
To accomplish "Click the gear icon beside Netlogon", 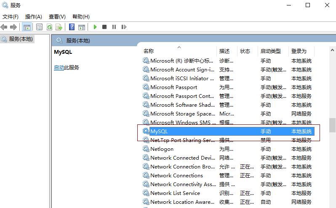I will coord(146,149).
